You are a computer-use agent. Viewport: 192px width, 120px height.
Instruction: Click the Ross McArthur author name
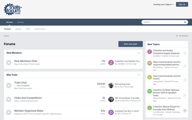coord(123,101)
